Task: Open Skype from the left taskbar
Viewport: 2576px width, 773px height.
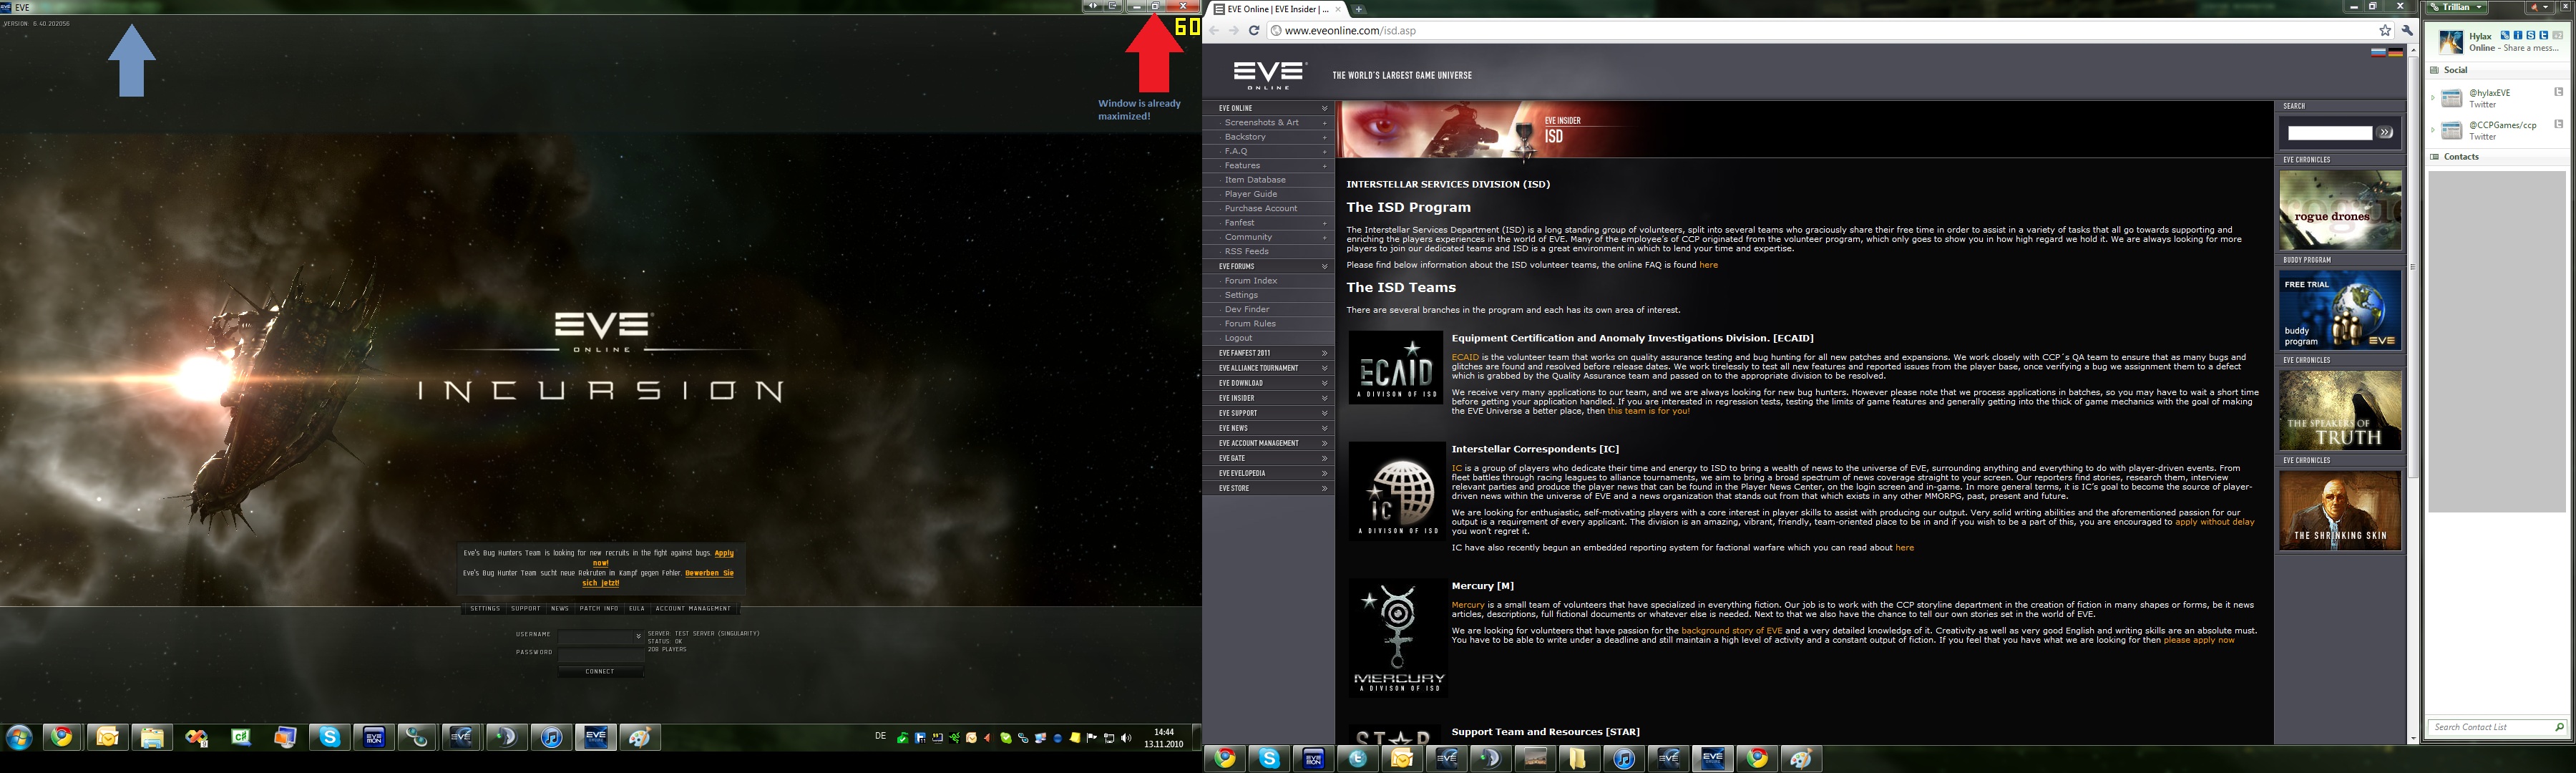Action: click(x=329, y=738)
